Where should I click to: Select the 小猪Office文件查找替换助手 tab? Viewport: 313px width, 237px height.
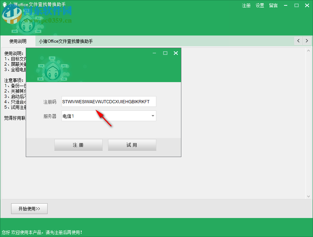point(65,41)
